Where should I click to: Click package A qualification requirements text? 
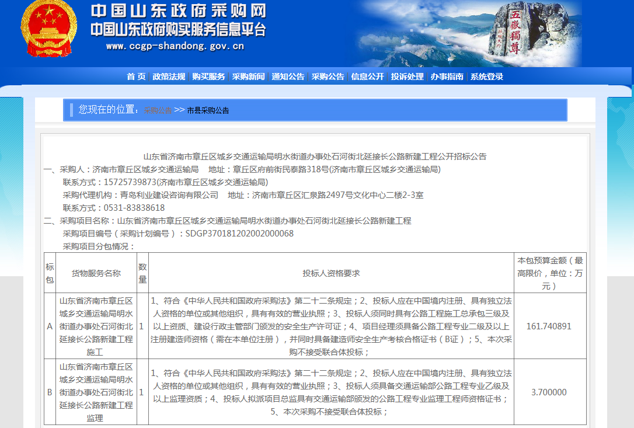coord(331,326)
